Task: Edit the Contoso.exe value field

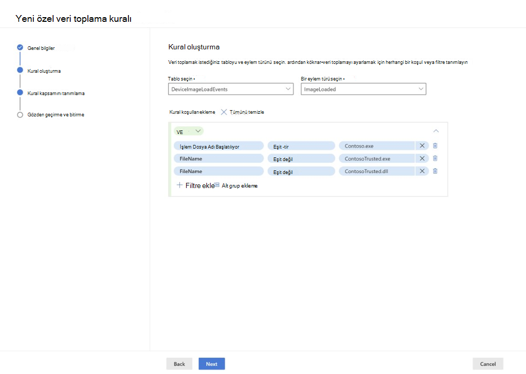Action: tap(377, 146)
